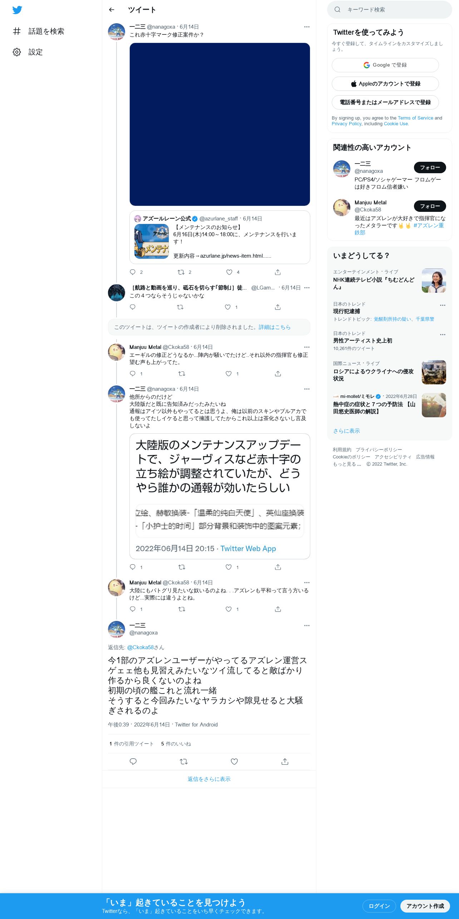Image resolution: width=459 pixels, height=919 pixels.
Task: Expand もっと見る in the footer
Action: pos(347,464)
